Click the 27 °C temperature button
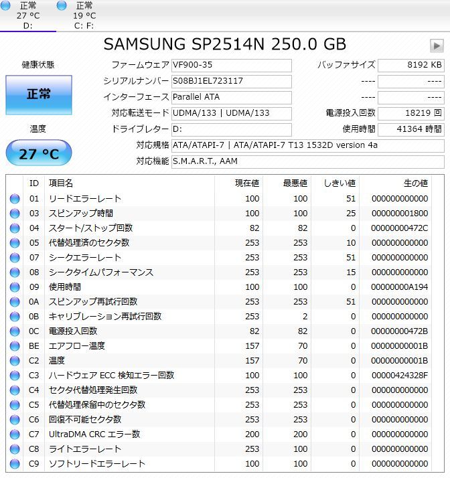 pos(39,153)
